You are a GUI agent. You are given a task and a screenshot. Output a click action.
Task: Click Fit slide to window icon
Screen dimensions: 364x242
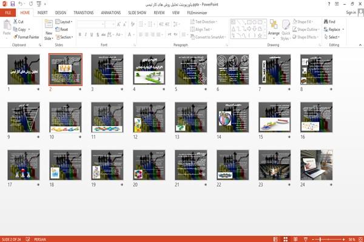point(360,239)
